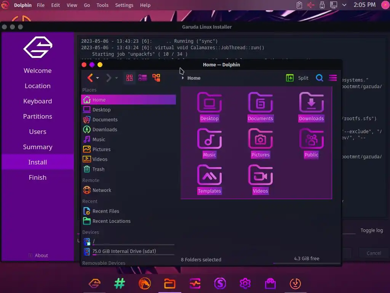This screenshot has height=293, width=390.
Task: Open the removable devices tray icon
Action: (x=322, y=5)
